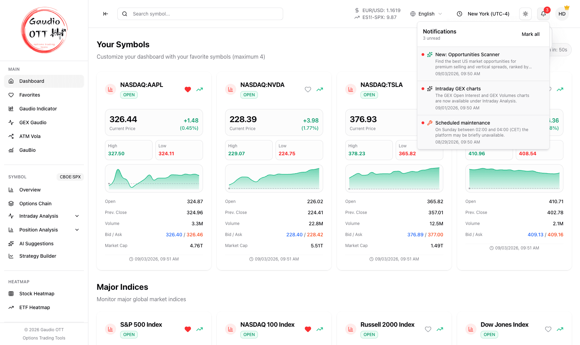Click the NASDAQ:AAPL chart badge icon
The image size is (580, 345).
point(110,89)
